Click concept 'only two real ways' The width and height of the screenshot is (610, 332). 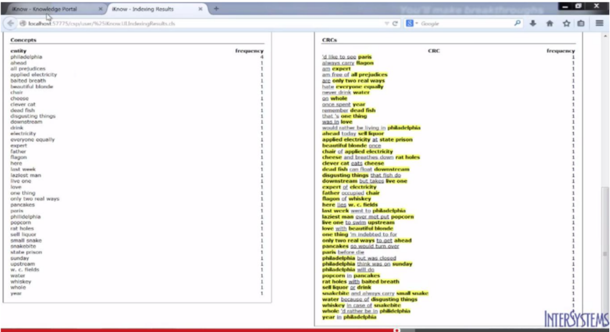pyautogui.click(x=35, y=198)
